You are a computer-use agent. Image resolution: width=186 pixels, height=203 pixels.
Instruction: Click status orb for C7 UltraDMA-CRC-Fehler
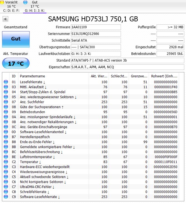(x=6, y=187)
